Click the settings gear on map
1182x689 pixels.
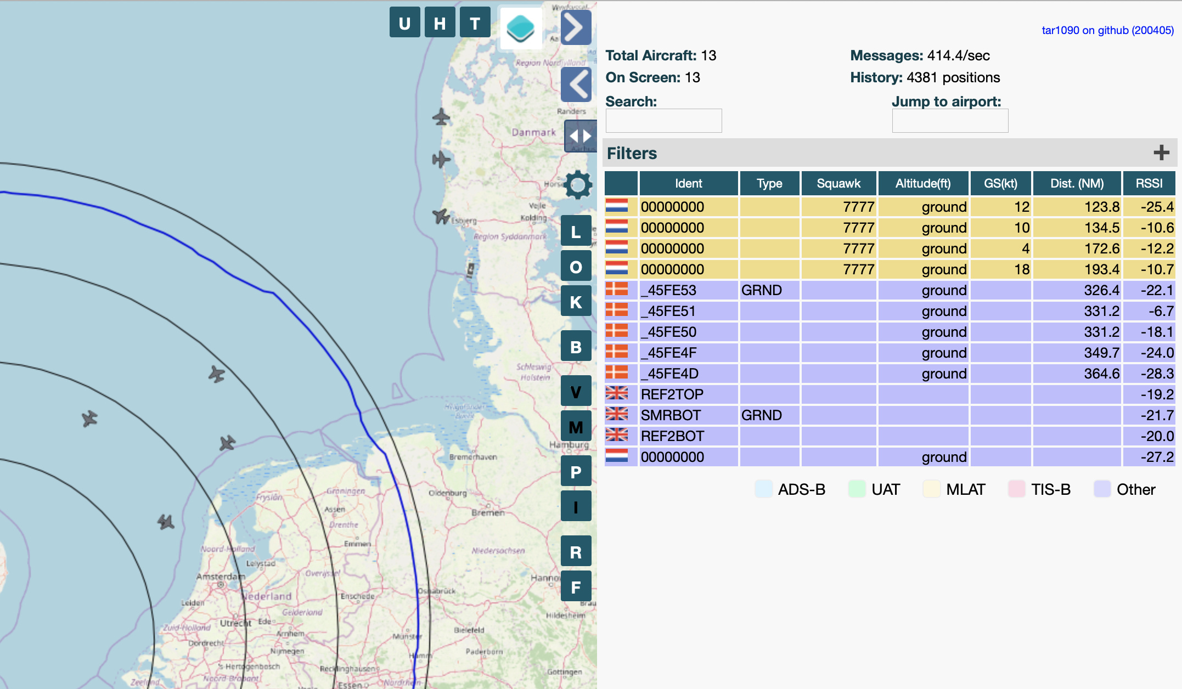coord(577,185)
